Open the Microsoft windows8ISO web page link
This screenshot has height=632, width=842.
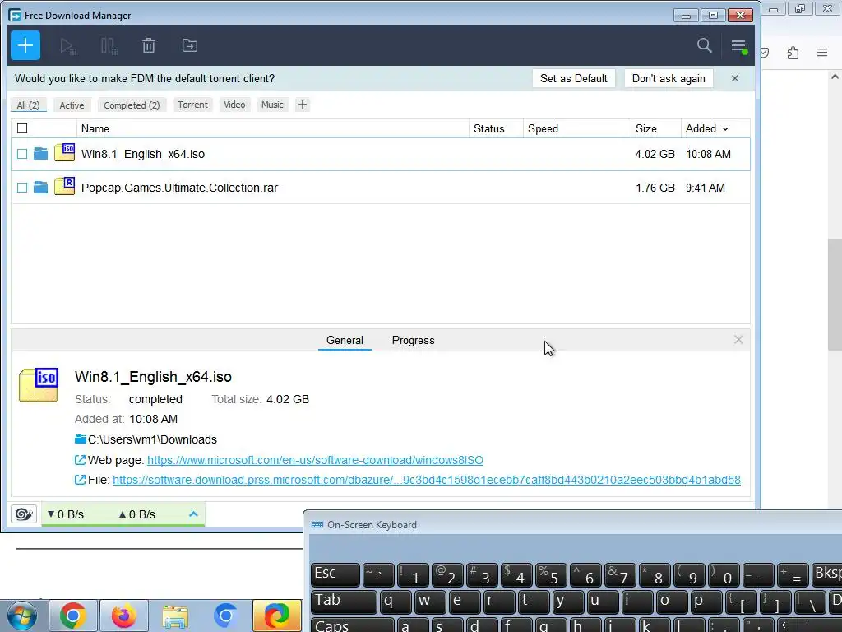coord(315,460)
